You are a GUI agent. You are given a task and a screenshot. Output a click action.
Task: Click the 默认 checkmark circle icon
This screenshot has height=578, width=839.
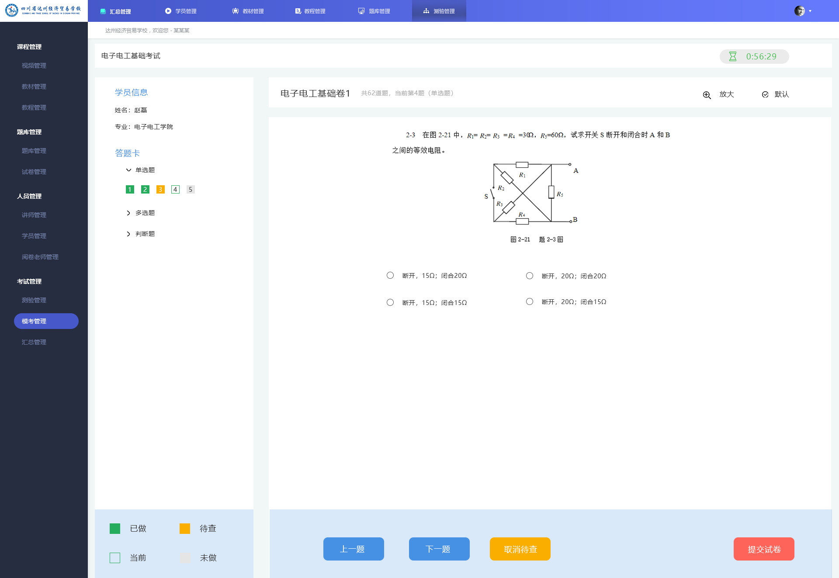(765, 94)
